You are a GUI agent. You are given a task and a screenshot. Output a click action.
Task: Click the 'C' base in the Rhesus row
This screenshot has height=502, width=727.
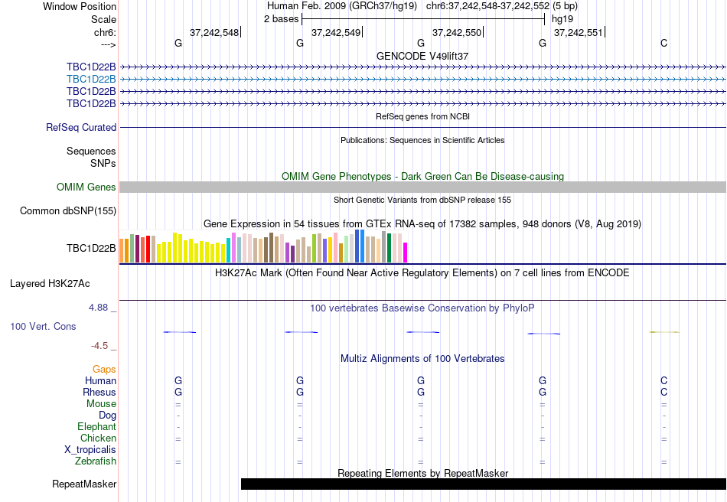click(x=664, y=392)
